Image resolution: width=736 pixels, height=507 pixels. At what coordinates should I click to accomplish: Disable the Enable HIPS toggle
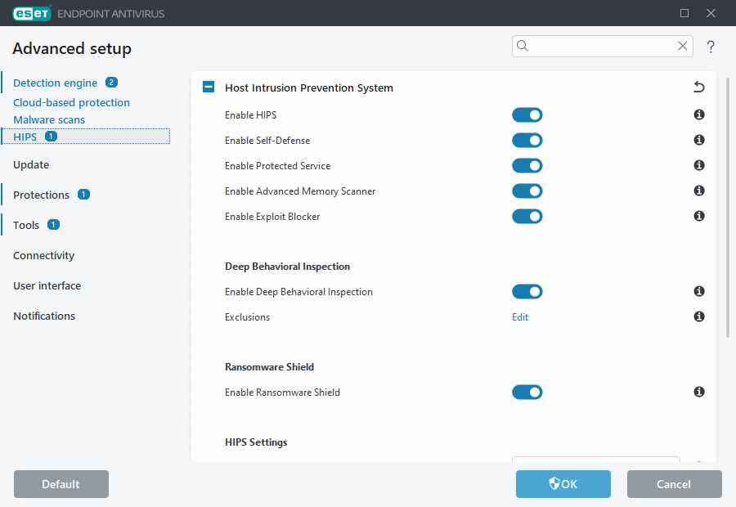point(527,114)
